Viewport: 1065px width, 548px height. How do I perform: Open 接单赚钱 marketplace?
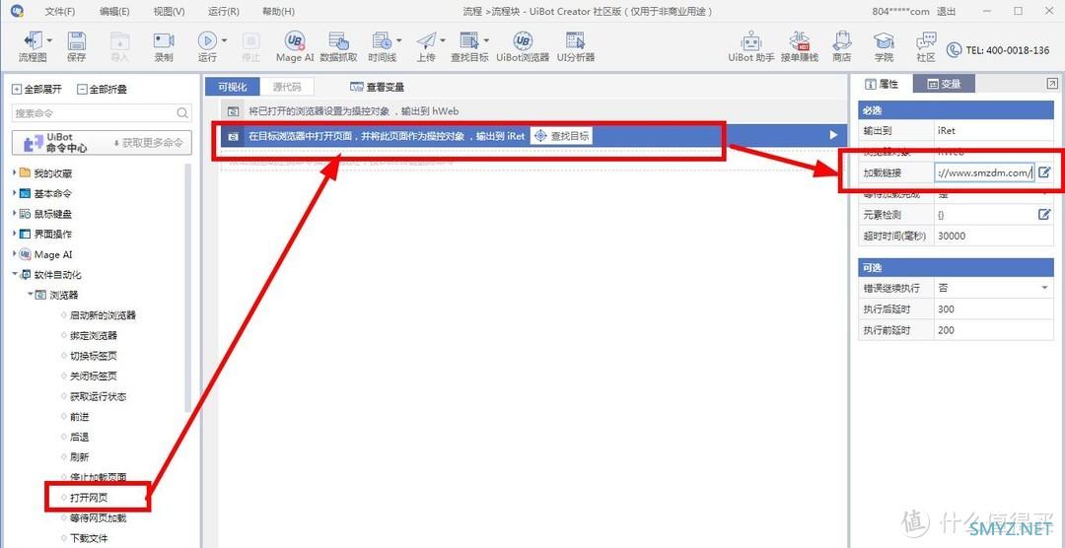[x=800, y=47]
